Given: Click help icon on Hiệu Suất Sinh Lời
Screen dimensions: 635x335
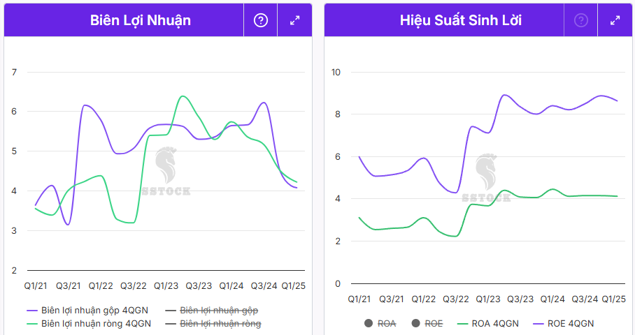Looking at the screenshot, I should click(581, 20).
